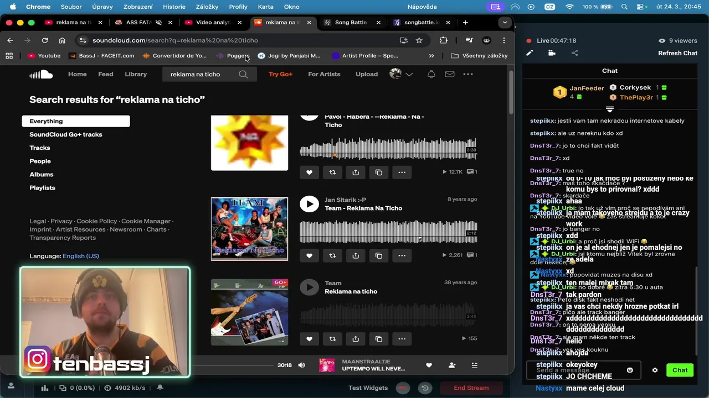Toggle the REC button in stream bar
Image resolution: width=709 pixels, height=398 pixels.
(404, 388)
